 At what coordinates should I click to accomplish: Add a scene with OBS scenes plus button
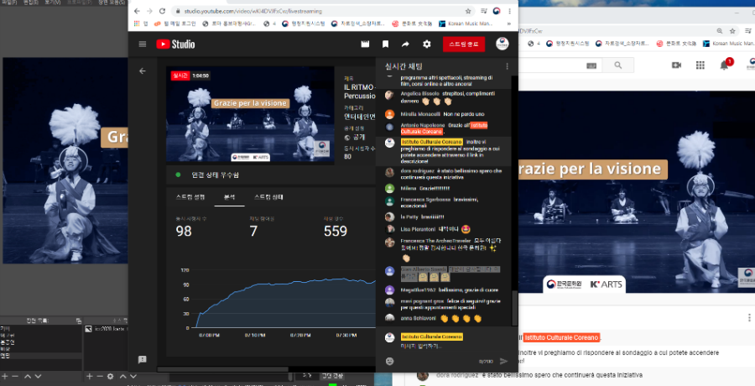5,377
